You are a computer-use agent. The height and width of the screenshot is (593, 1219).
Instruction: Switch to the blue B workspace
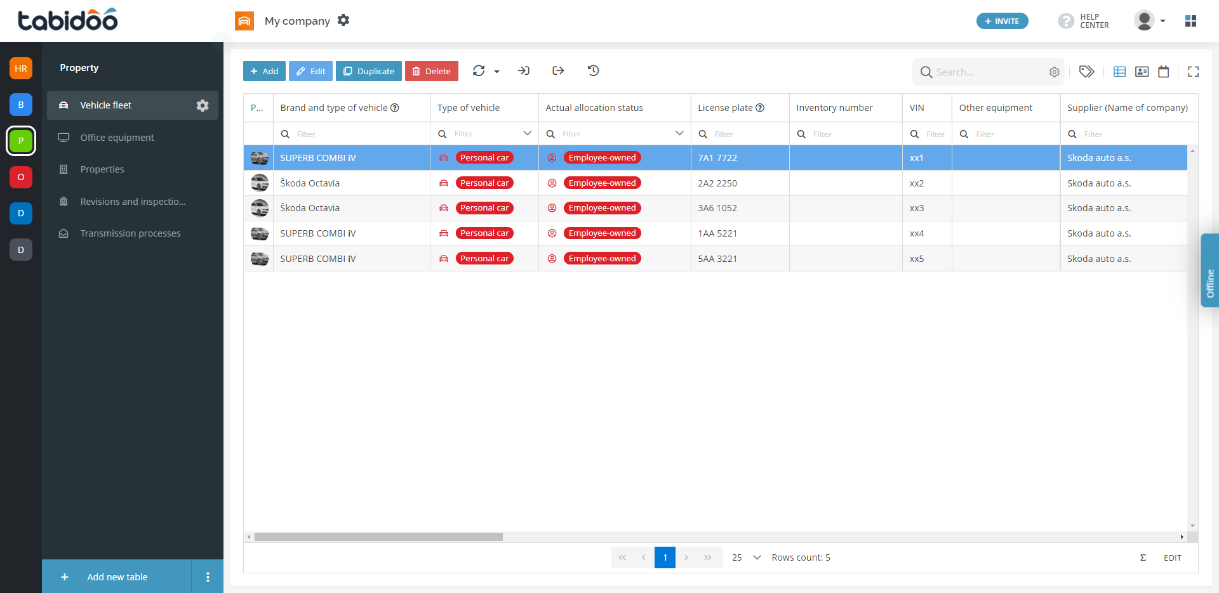coord(21,105)
